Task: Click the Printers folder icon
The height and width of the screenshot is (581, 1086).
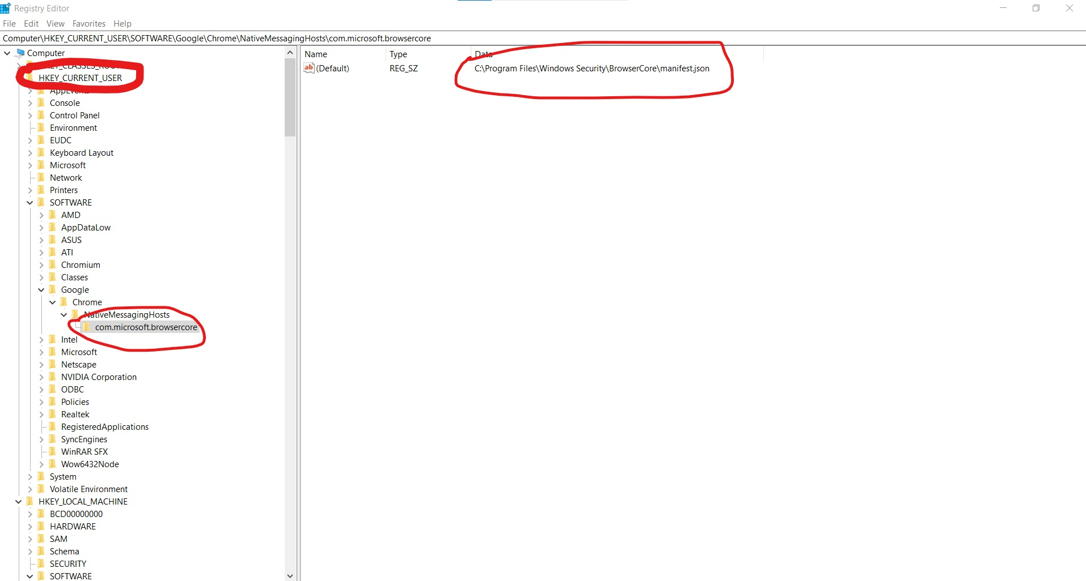Action: (41, 190)
